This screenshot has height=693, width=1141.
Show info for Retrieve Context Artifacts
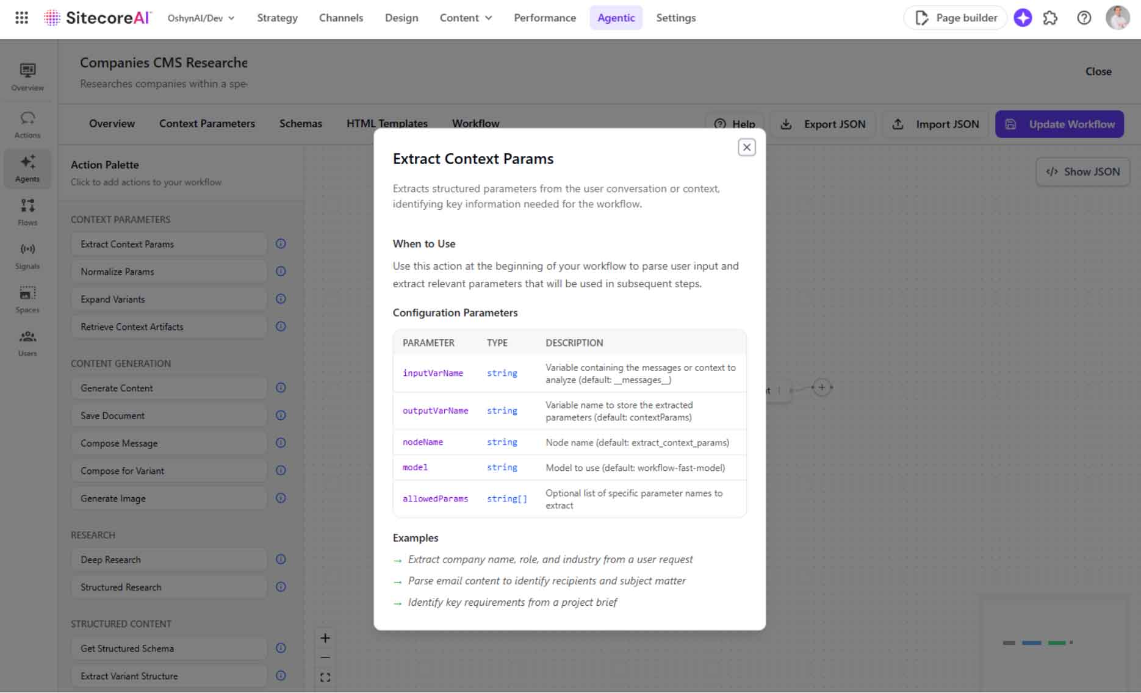tap(281, 326)
